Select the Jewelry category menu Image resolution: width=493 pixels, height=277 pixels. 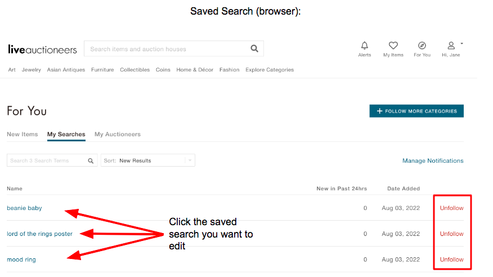pyautogui.click(x=31, y=70)
